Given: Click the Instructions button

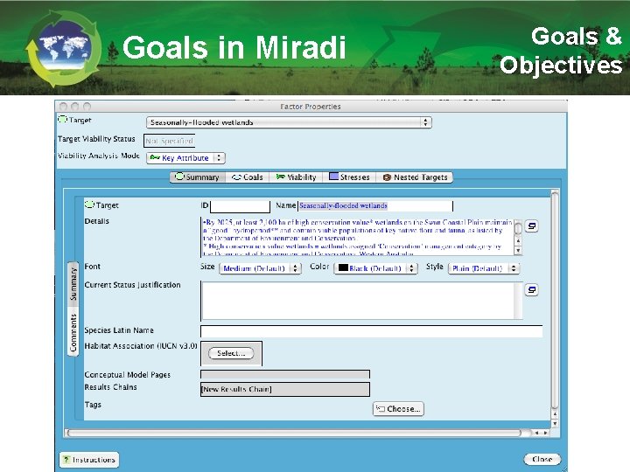Looking at the screenshot, I should 89,460.
